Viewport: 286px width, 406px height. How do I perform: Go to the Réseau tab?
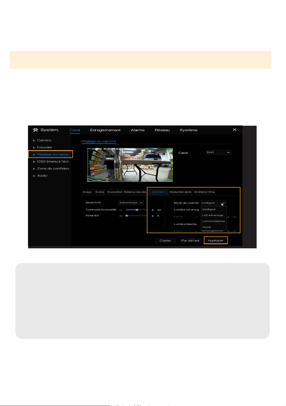162,130
